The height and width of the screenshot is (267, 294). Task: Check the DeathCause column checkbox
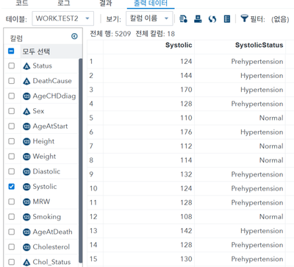click(12, 81)
